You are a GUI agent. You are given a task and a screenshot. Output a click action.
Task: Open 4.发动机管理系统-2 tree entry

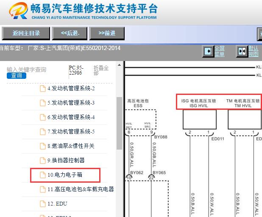(x=71, y=89)
